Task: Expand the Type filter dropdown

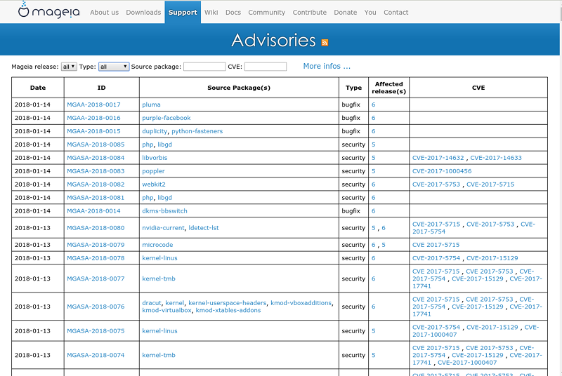Action: pos(114,67)
